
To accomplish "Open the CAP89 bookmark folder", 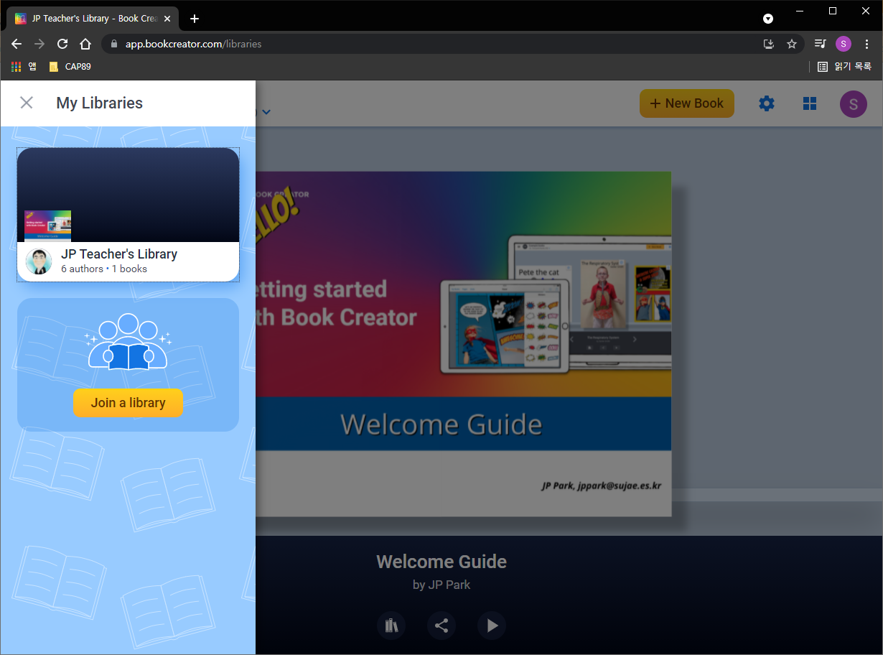I will coord(70,67).
